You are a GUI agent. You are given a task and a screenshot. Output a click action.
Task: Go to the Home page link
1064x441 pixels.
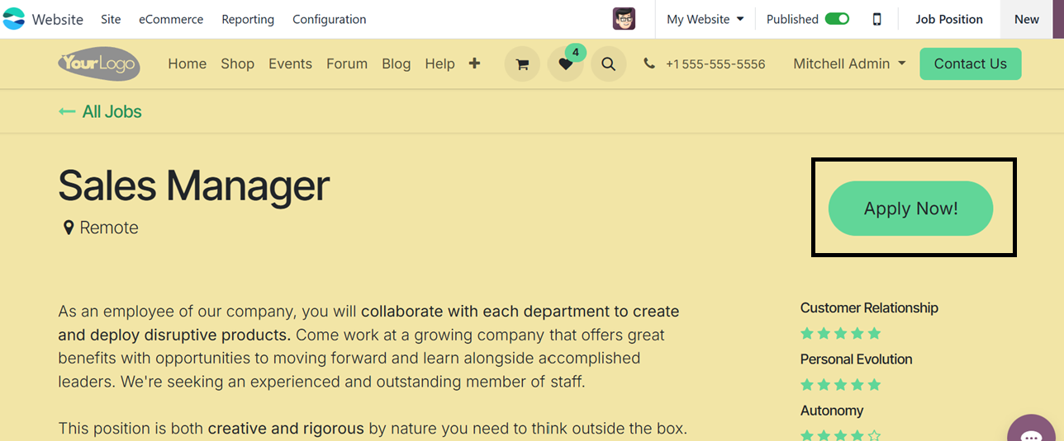[188, 63]
